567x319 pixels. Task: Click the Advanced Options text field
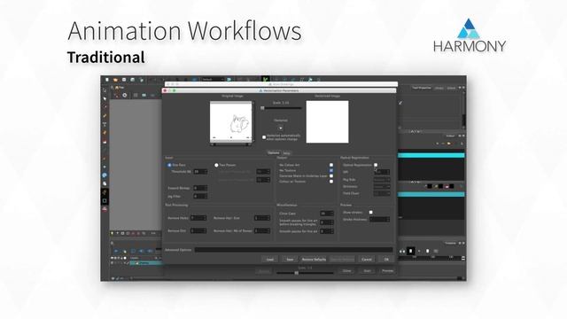[293, 250]
